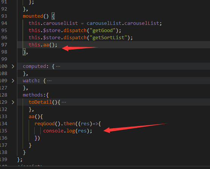Click the closing }; on line 139
The height and width of the screenshot is (169, 210).
coord(20,160)
